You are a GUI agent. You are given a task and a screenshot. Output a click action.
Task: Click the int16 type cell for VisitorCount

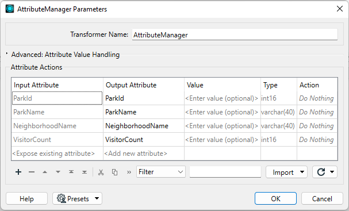click(279, 140)
